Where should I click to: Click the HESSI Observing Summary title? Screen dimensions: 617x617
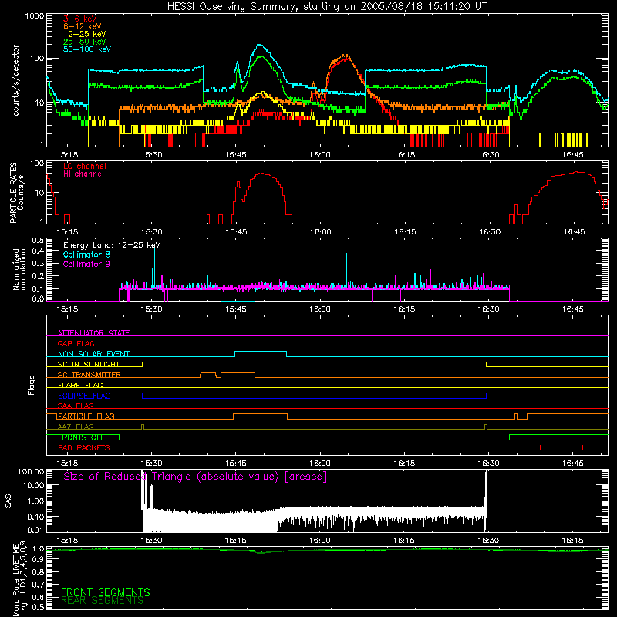tap(326, 7)
